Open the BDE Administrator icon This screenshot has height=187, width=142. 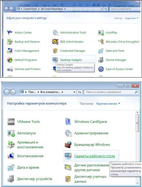[55, 42]
